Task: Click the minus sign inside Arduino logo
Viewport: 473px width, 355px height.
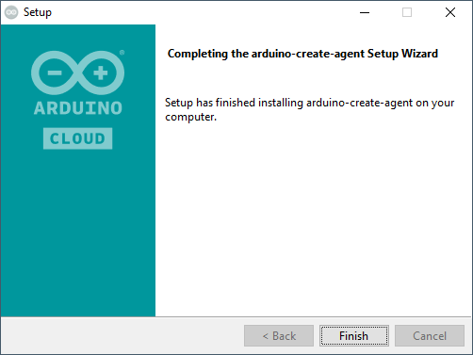Action: tap(55, 73)
